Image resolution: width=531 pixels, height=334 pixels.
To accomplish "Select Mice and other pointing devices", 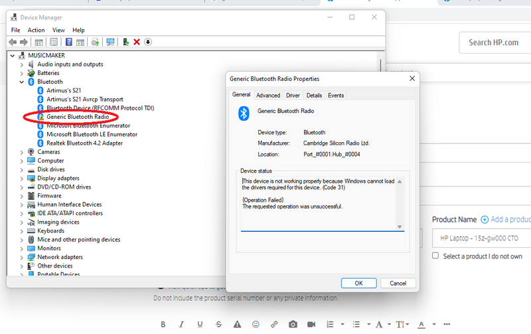I will [x=78, y=240].
